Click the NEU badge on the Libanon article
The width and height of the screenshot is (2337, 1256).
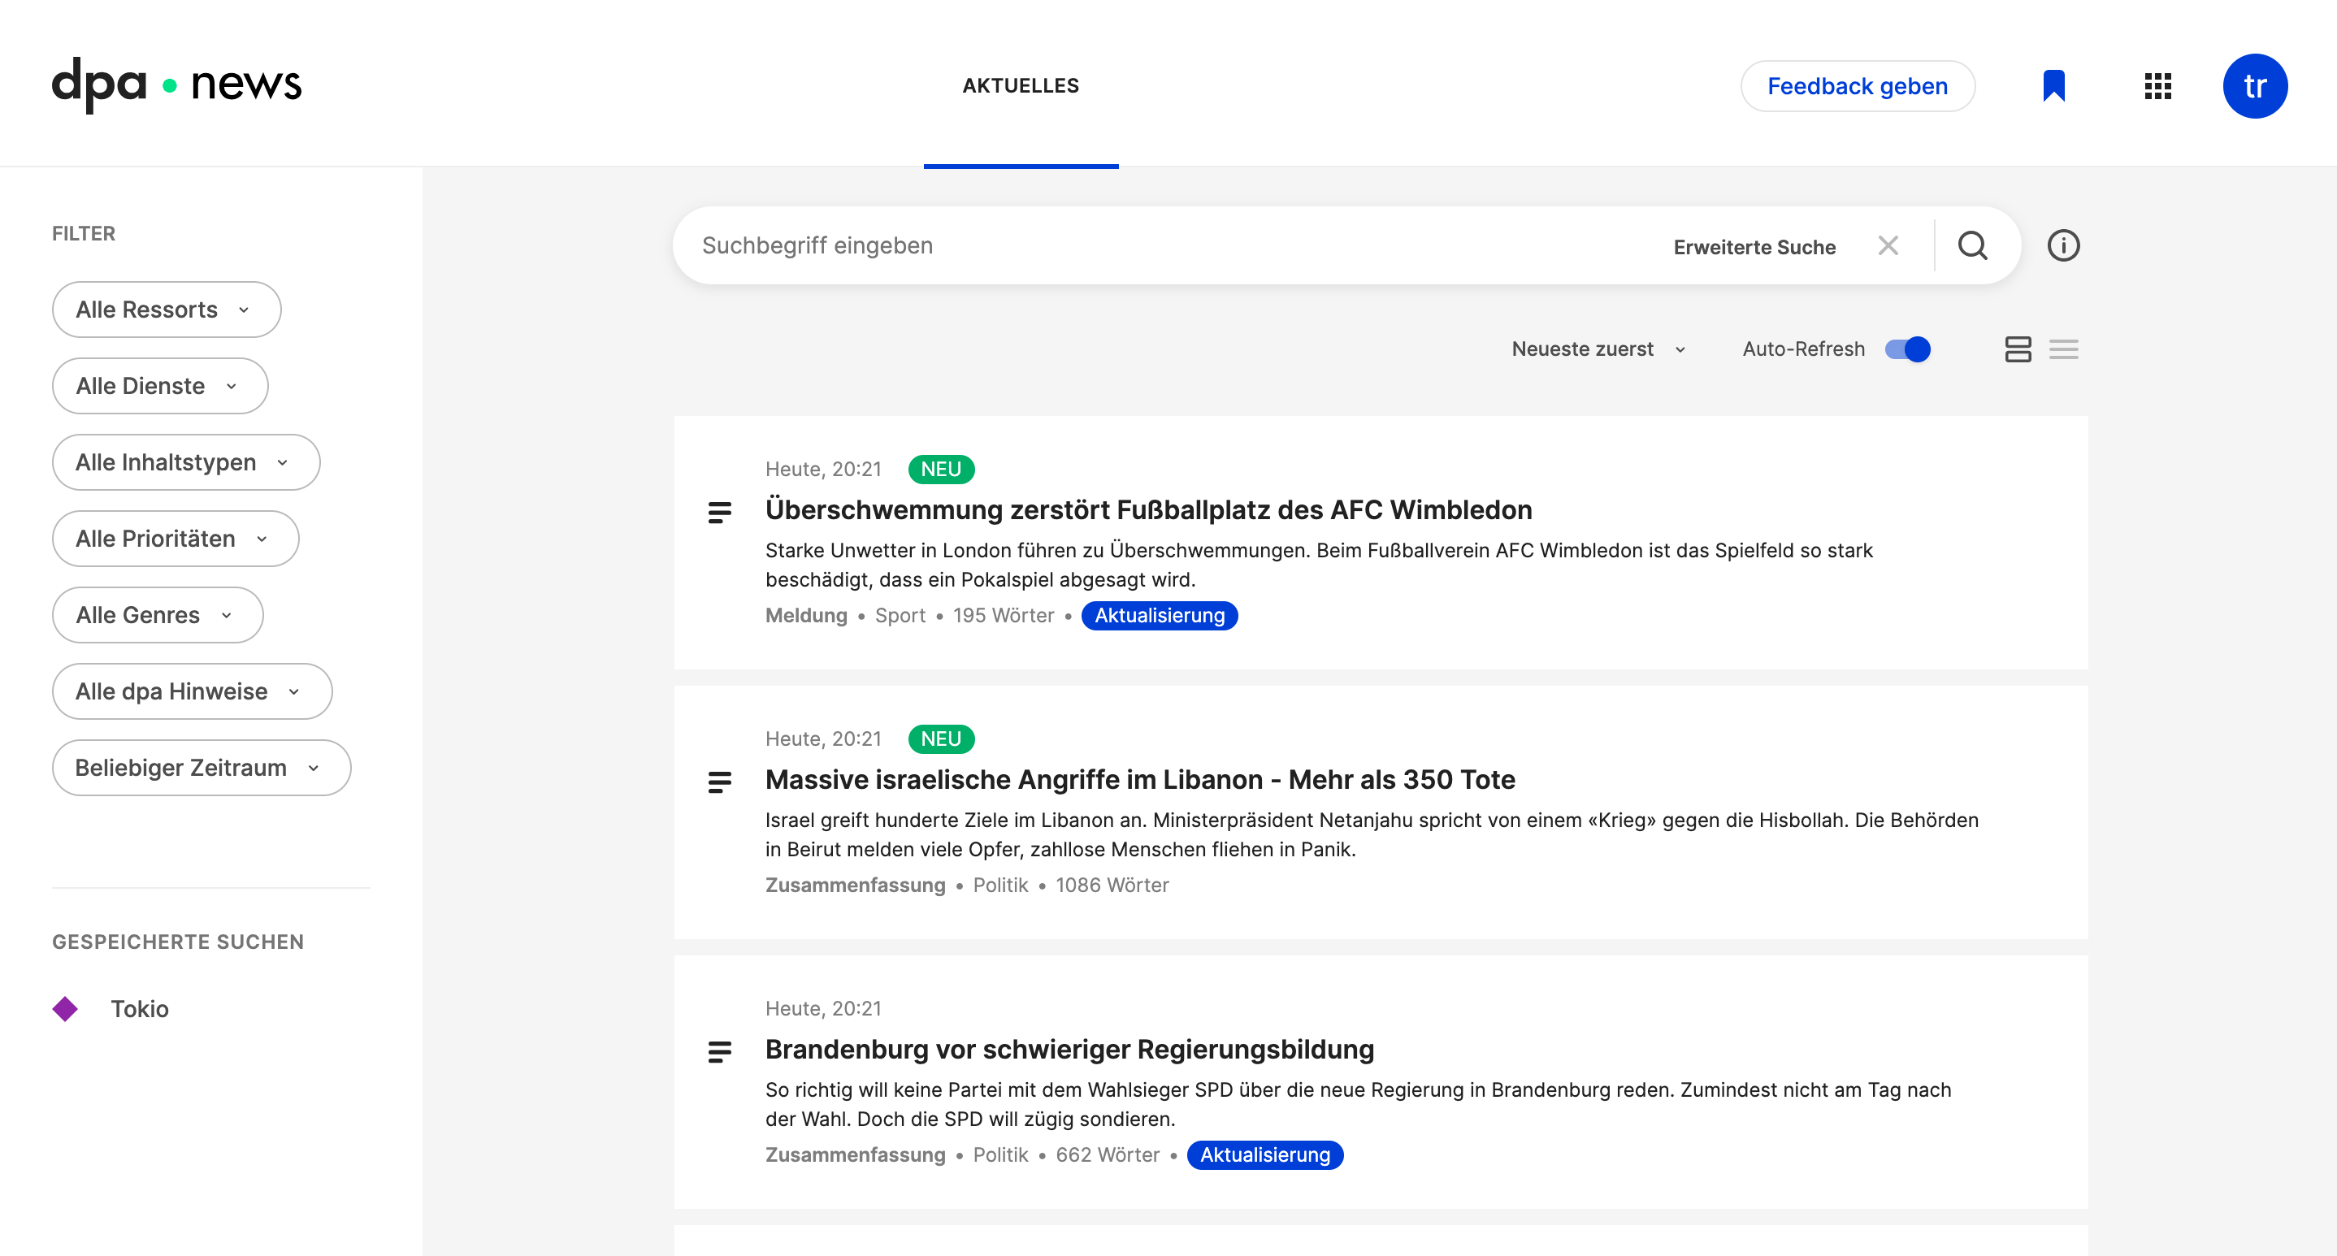(x=941, y=738)
